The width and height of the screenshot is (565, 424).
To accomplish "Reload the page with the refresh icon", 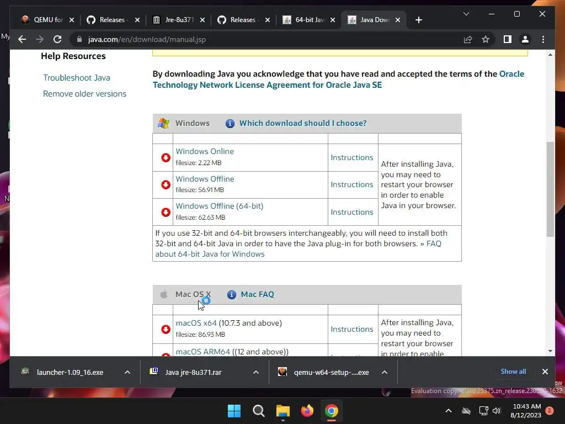I will (x=57, y=39).
